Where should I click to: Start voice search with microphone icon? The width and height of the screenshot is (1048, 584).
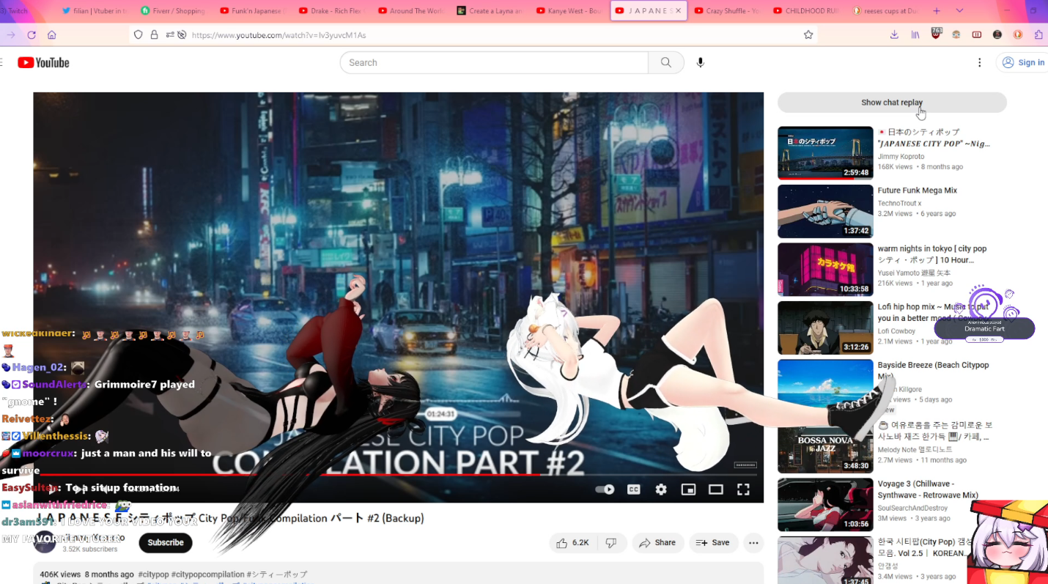(x=701, y=62)
